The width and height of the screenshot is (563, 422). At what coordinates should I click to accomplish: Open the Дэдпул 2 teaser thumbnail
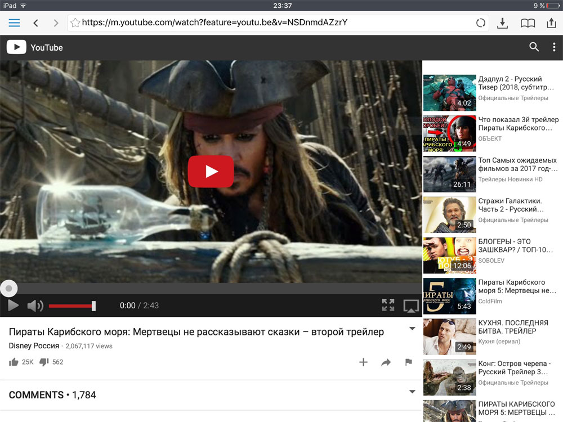[x=449, y=93]
